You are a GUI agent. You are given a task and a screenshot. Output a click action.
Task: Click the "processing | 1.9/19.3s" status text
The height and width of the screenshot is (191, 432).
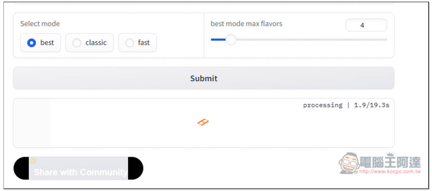tap(346, 105)
